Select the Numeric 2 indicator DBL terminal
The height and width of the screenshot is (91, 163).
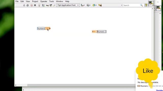(94, 32)
